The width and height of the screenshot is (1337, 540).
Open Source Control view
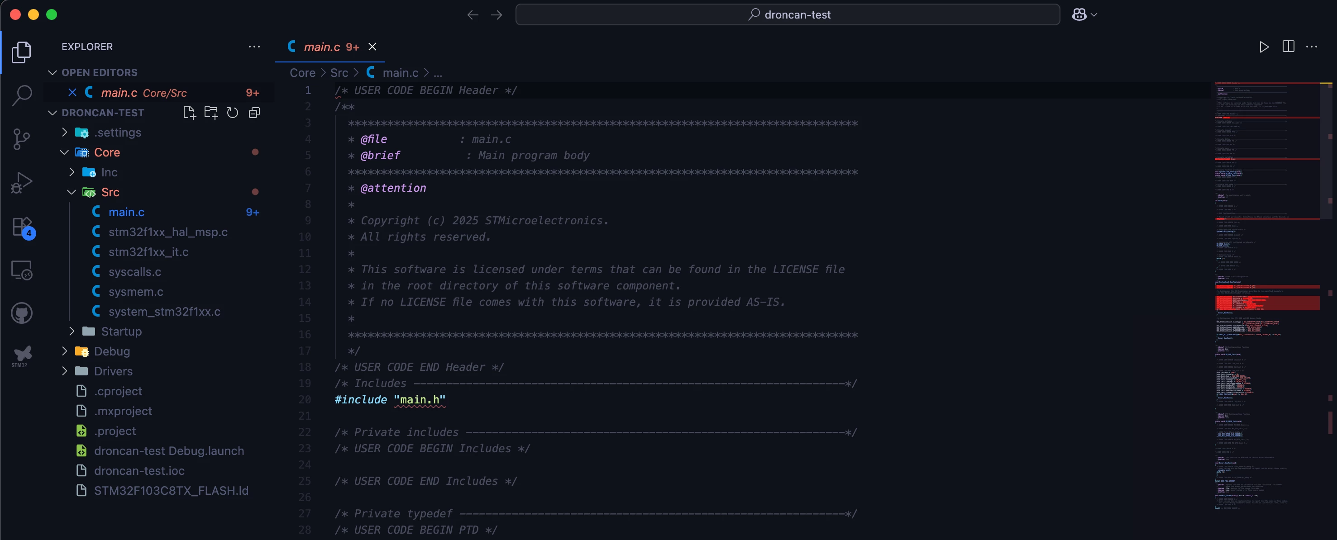tap(21, 139)
